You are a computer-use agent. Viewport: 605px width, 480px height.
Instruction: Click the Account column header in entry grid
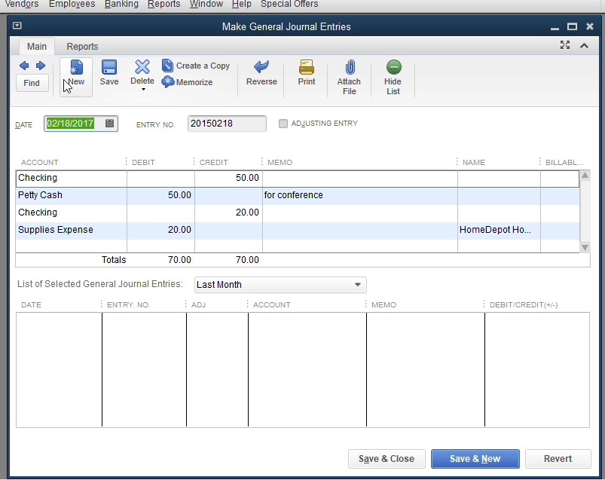[x=40, y=163]
